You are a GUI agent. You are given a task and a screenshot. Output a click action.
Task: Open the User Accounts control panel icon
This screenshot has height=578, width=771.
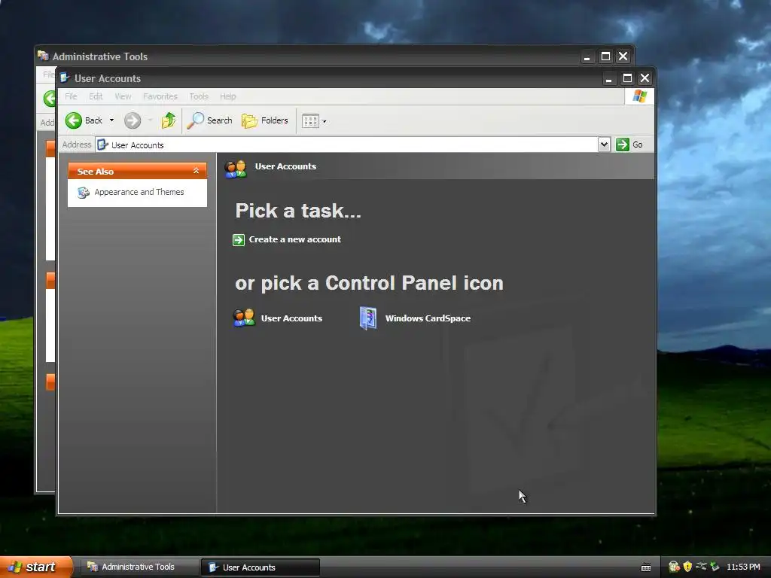[x=244, y=318]
